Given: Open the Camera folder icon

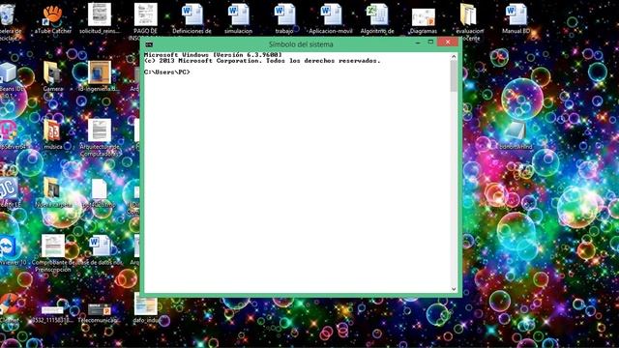Looking at the screenshot, I should point(53,73).
